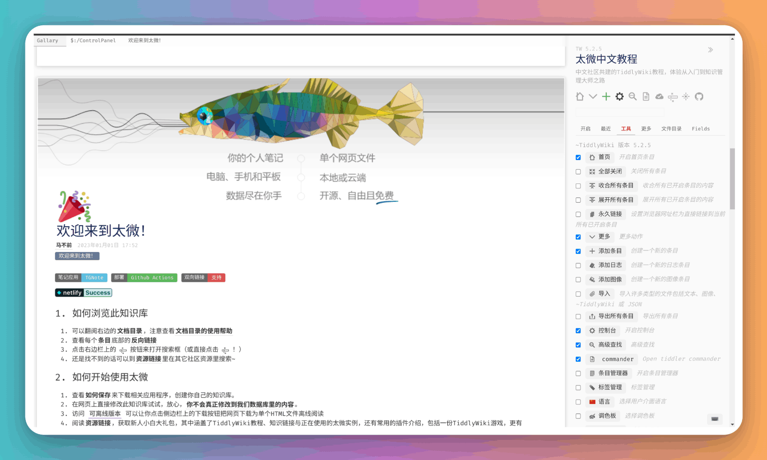Click the 添加日志 new journal button
The image size is (767, 460).
pyautogui.click(x=605, y=265)
